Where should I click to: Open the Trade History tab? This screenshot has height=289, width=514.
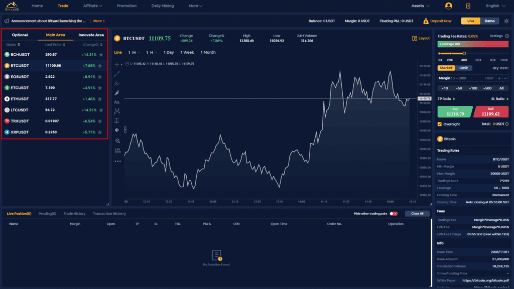[74, 214]
